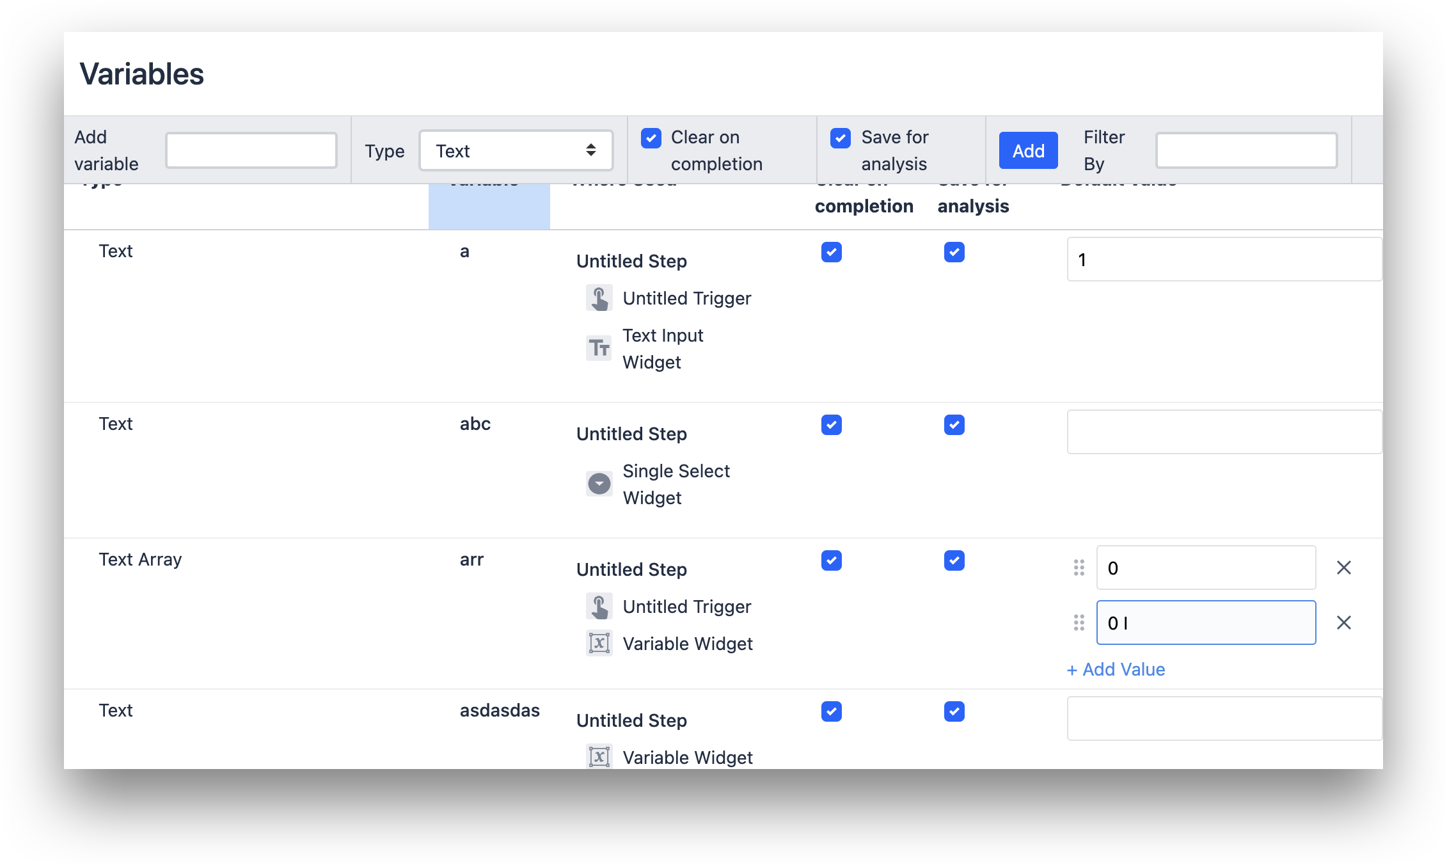The height and width of the screenshot is (865, 1447).
Task: Click the Variable Widget icon for variable 'arr'
Action: (599, 642)
